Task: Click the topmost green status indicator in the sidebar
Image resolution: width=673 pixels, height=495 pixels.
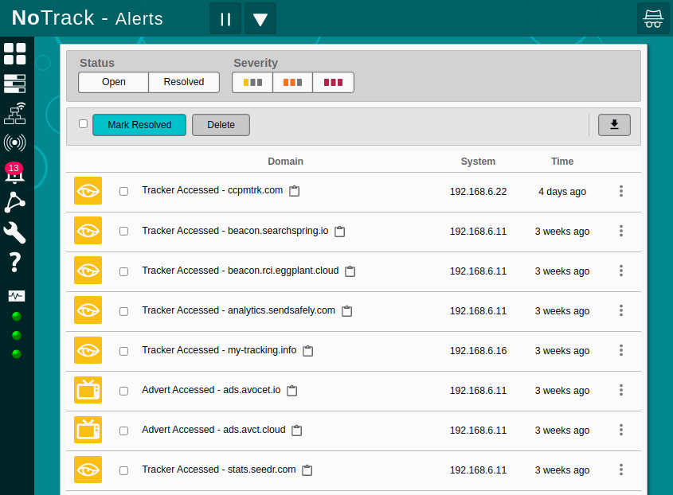Action: pos(16,317)
